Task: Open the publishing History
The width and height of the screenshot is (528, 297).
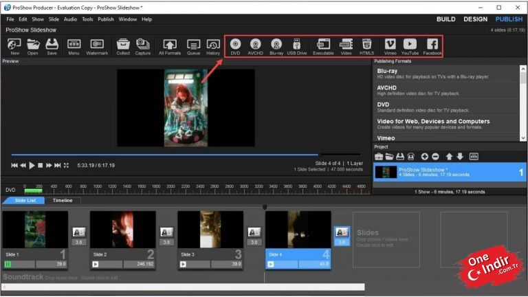Action: click(213, 47)
